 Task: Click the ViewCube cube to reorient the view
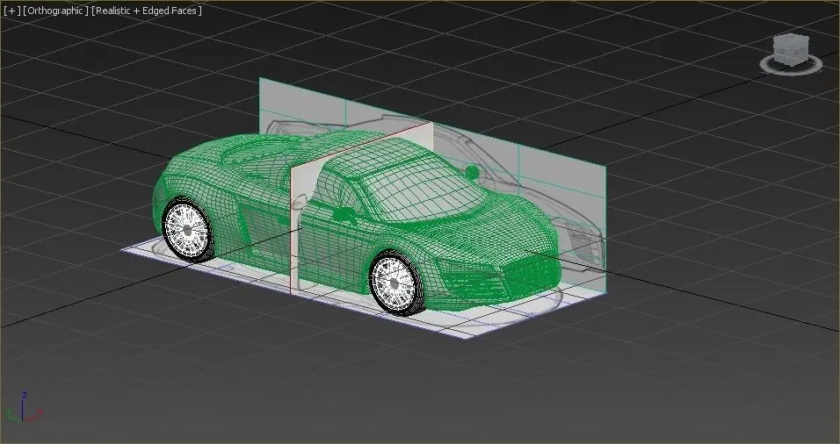791,50
